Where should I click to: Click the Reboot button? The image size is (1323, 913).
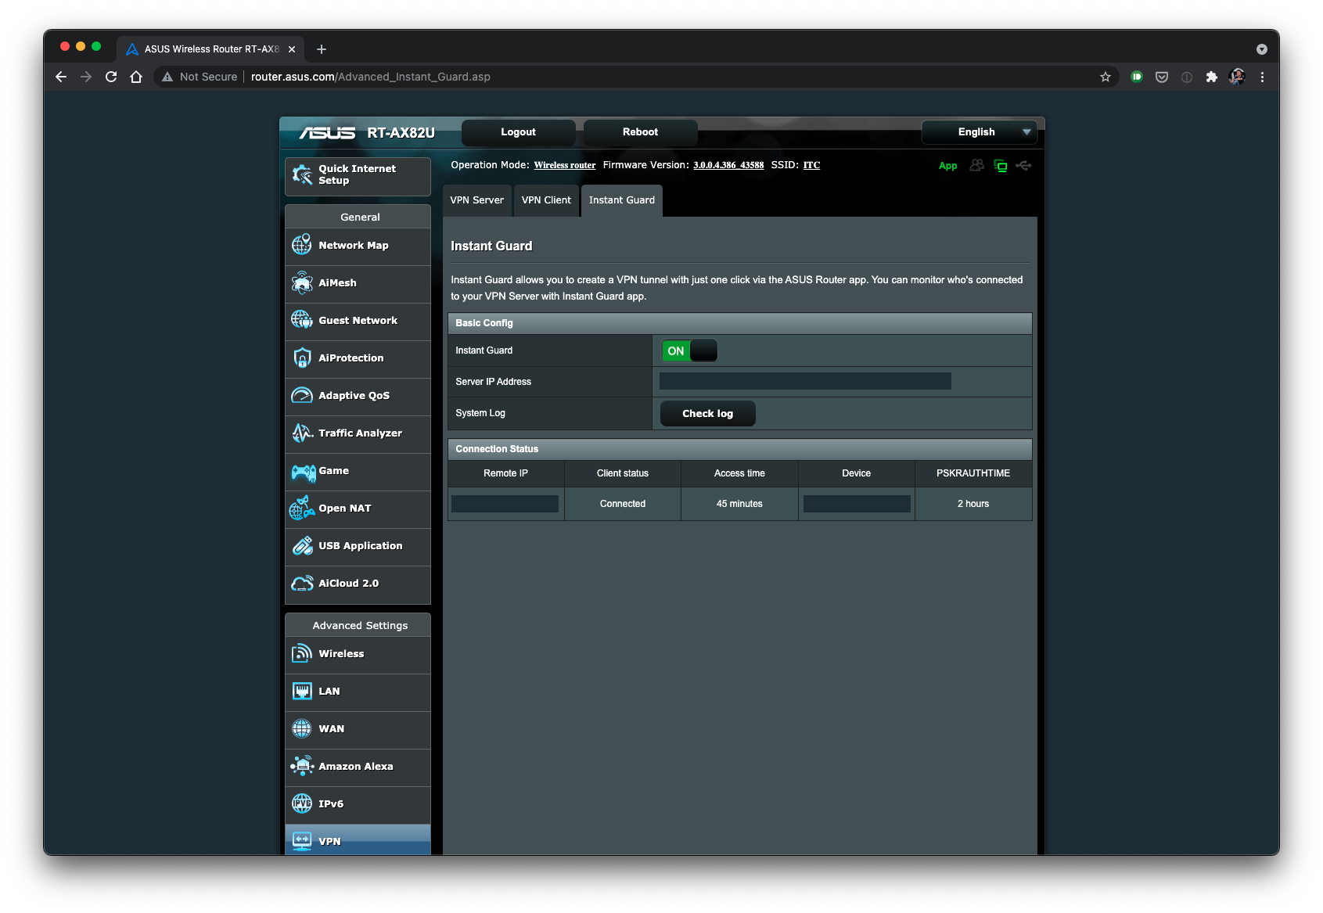pos(640,132)
